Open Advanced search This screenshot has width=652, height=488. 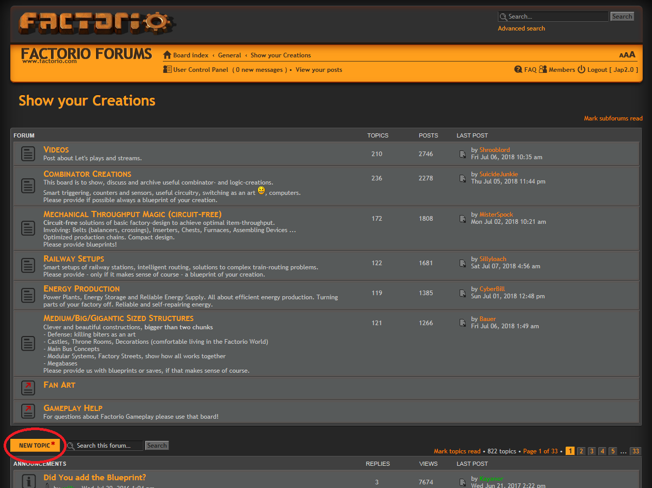(x=521, y=28)
